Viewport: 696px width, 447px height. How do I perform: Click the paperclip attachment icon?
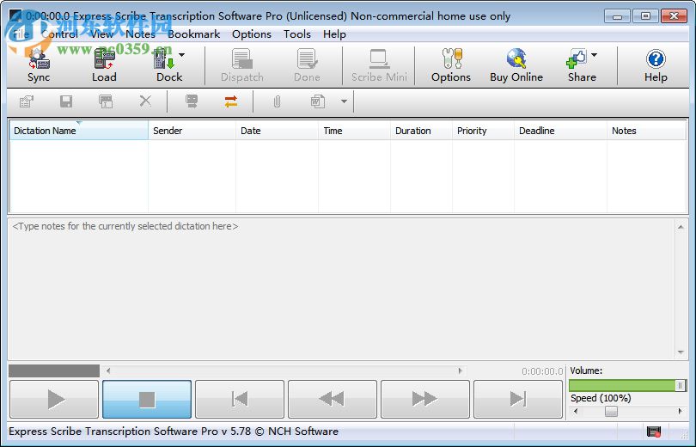click(x=277, y=101)
